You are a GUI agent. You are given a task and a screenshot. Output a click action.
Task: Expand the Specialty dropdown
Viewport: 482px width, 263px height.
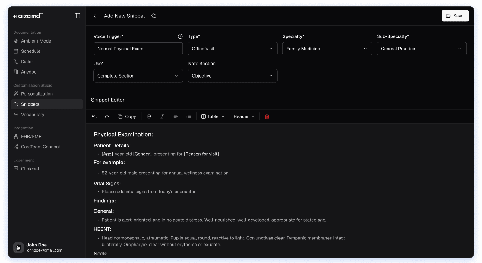(327, 49)
